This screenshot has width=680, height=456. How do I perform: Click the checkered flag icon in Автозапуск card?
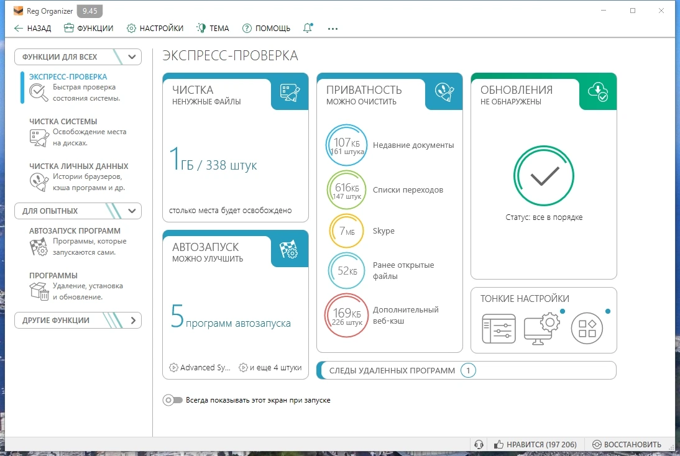point(289,249)
